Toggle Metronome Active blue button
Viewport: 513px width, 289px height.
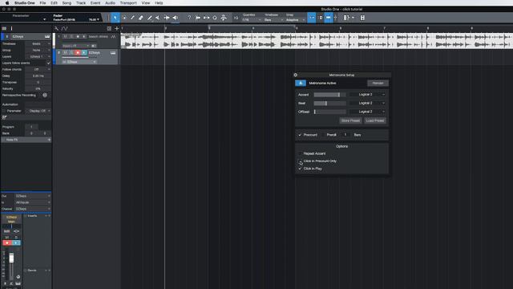[301, 83]
